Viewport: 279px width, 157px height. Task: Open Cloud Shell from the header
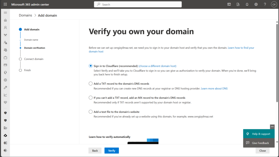tap(229, 4)
